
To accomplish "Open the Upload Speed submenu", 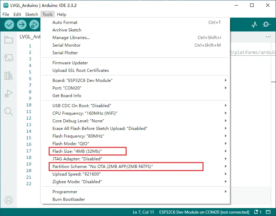I will [77, 174].
